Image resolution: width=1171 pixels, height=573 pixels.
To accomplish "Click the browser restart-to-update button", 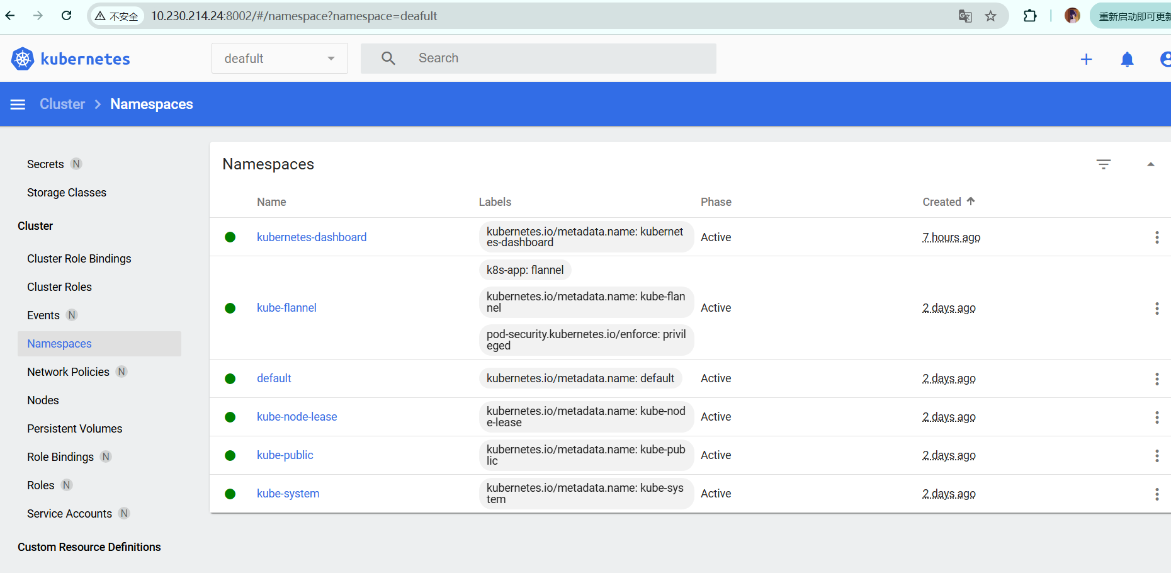I will point(1131,16).
